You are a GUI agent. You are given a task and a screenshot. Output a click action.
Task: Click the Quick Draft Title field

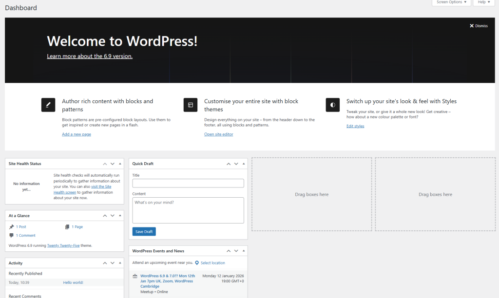pyautogui.click(x=188, y=183)
